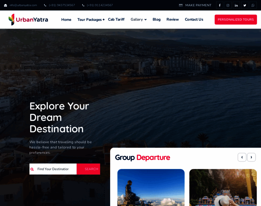Viewport: 261px width, 206px height.
Task: Open the Review page
Action: click(x=173, y=20)
